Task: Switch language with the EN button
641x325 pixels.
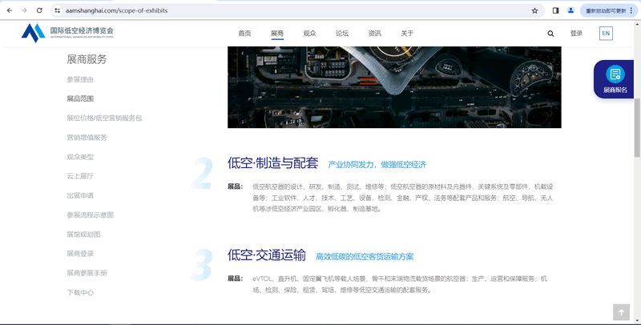Action: click(606, 34)
